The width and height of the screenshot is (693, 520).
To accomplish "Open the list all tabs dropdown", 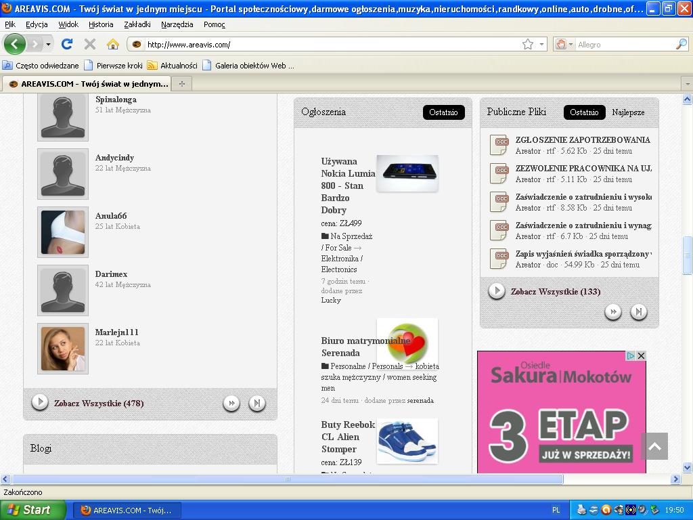I will tap(687, 83).
